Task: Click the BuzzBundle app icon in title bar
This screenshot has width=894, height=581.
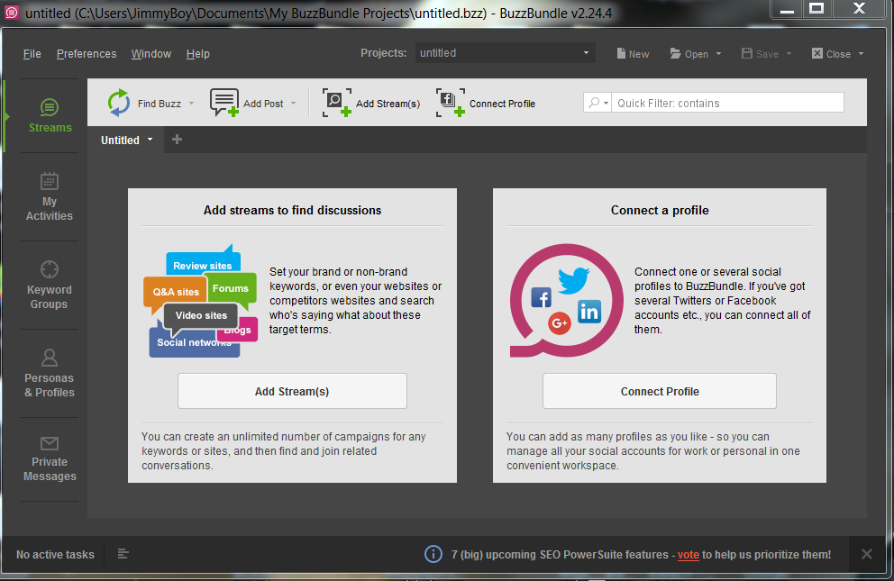Action: 12,12
